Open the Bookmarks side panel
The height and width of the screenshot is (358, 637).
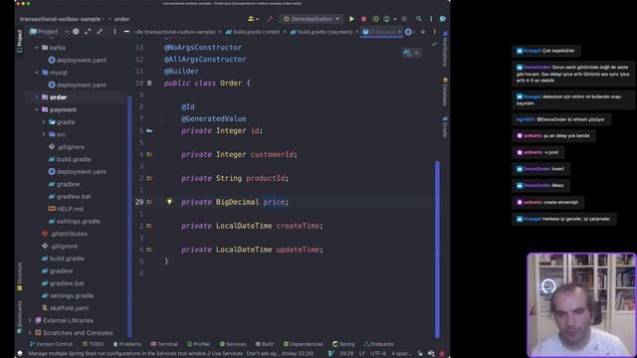coord(20,317)
